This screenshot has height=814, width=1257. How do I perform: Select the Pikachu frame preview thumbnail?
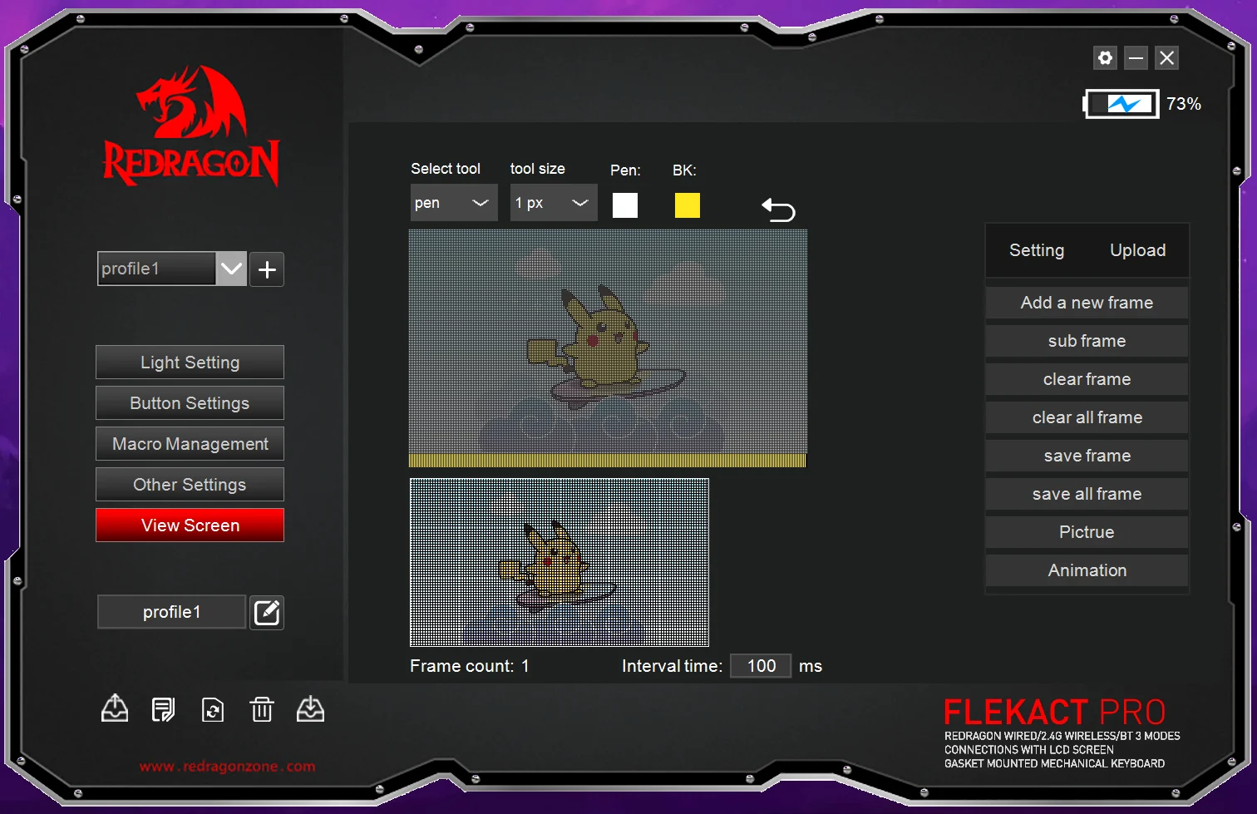click(559, 563)
